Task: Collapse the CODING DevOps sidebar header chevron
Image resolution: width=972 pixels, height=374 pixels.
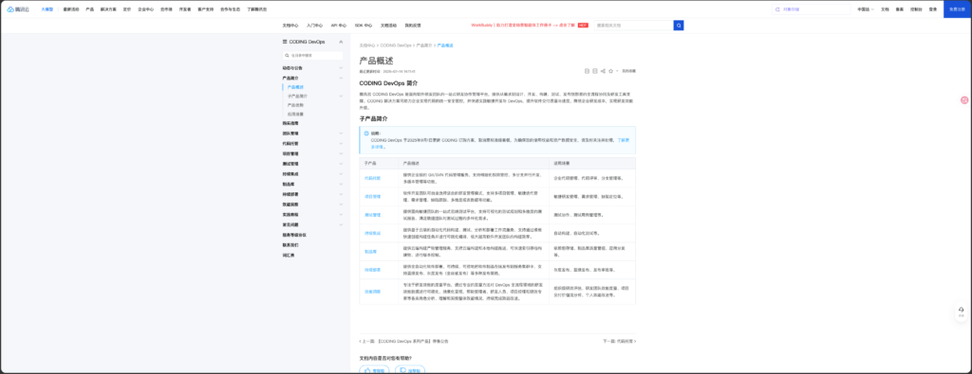Action: point(341,42)
